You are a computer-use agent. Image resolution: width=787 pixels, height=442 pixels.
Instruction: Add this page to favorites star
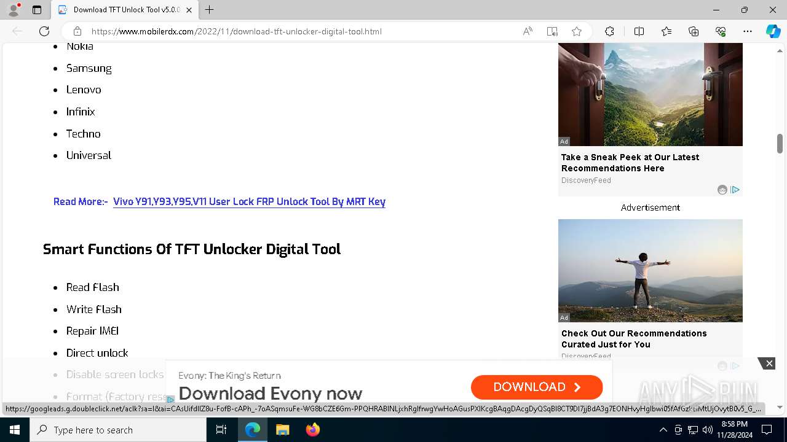coord(577,31)
